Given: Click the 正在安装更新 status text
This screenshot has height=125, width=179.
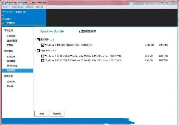Looking at the screenshot, I should pyautogui.click(x=9, y=23).
